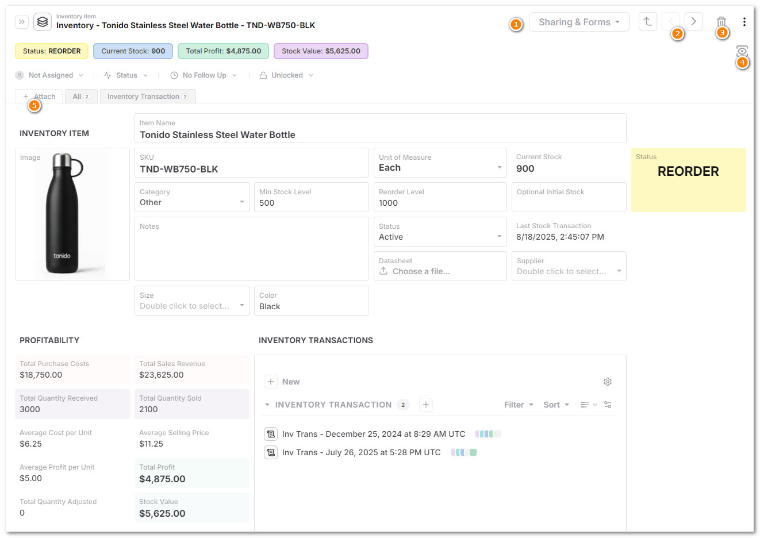Switch to the Inventory Transaction tab
This screenshot has height=538, width=760.
(148, 97)
